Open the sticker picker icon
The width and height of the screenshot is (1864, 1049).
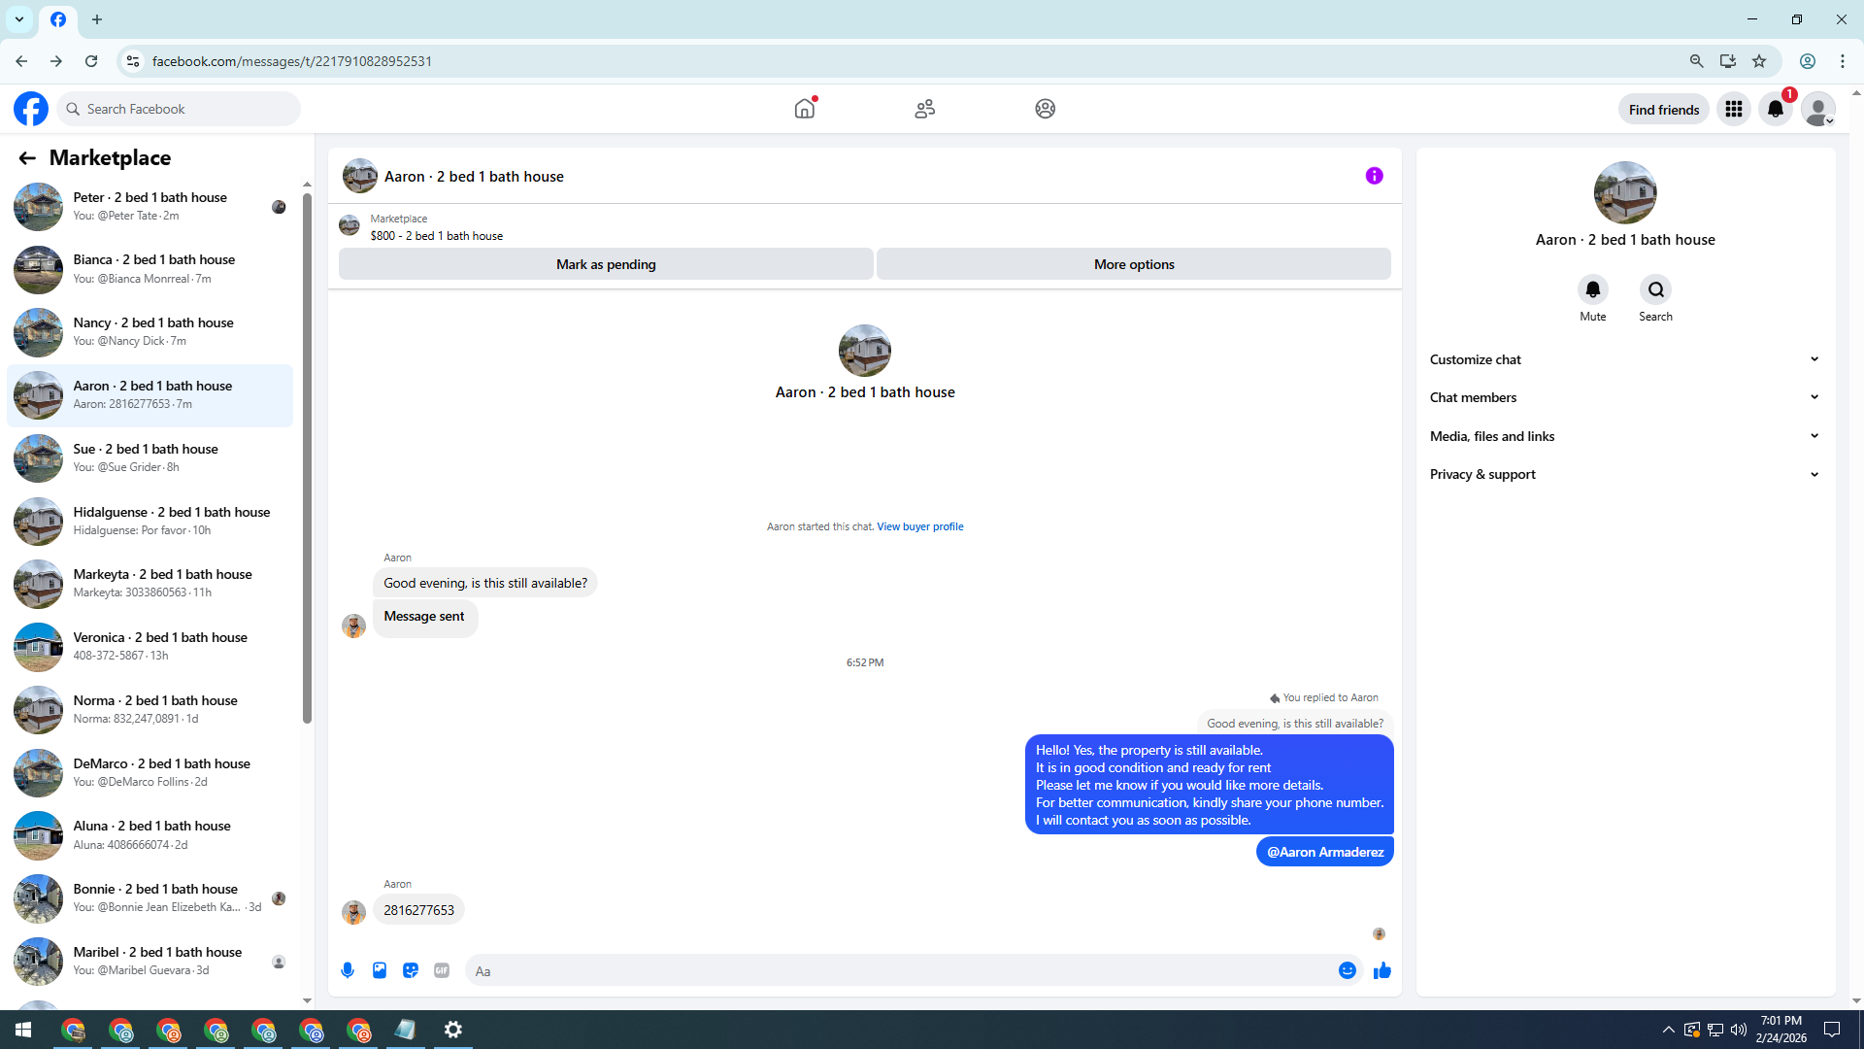pyautogui.click(x=411, y=970)
